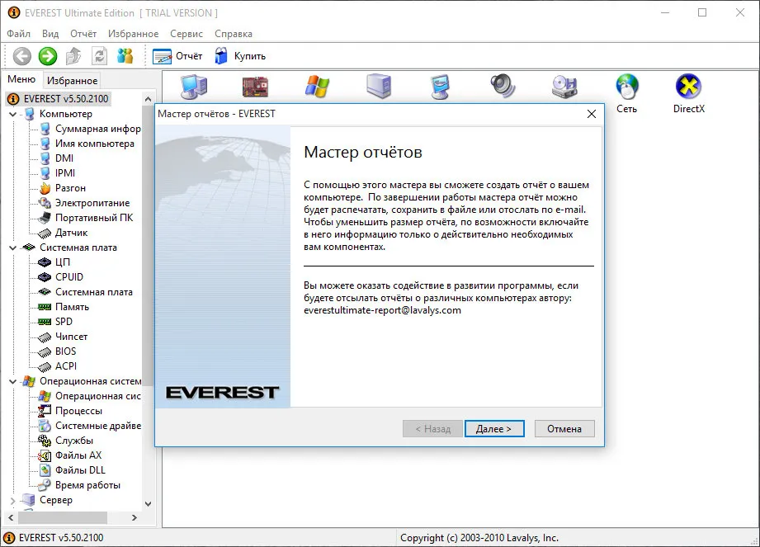Image resolution: width=760 pixels, height=547 pixels.
Task: Open the Windows logo category icon
Action: tap(317, 87)
